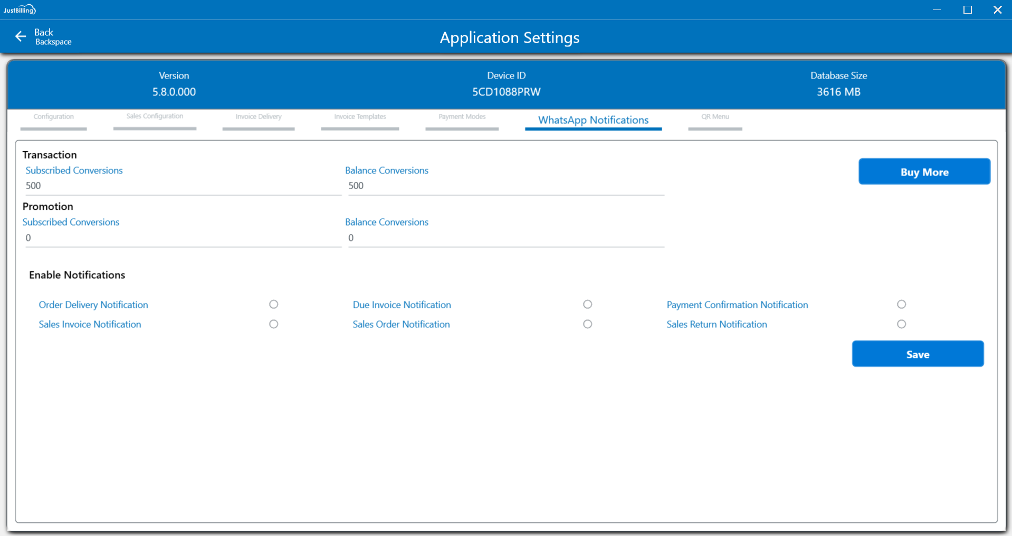Turn on Sales Order Notification
Screen dimensions: 1012x536
coord(587,324)
